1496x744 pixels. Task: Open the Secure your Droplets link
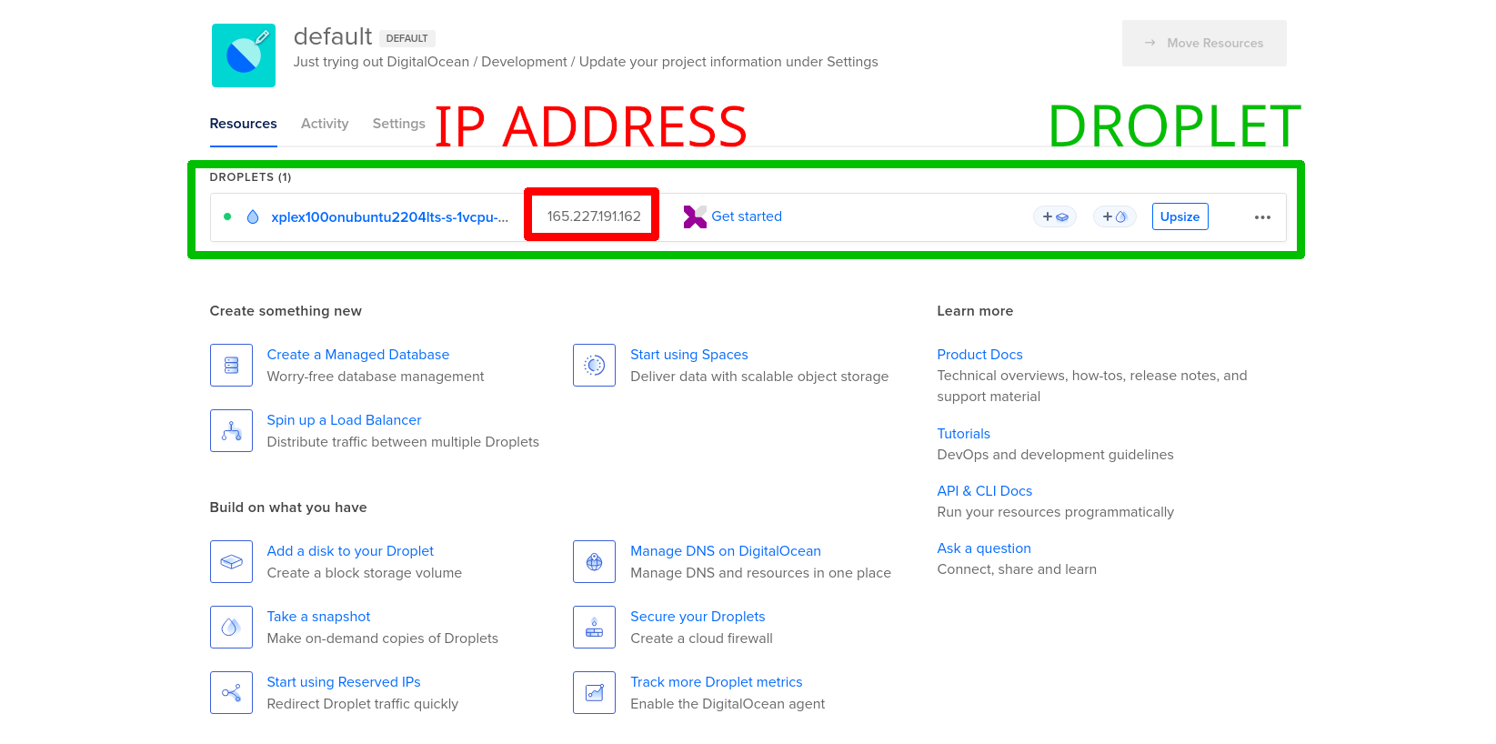click(698, 617)
